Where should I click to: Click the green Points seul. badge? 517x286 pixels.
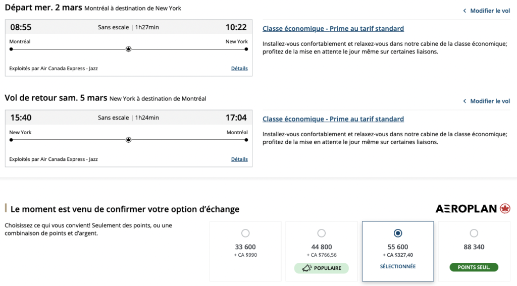[x=474, y=267]
